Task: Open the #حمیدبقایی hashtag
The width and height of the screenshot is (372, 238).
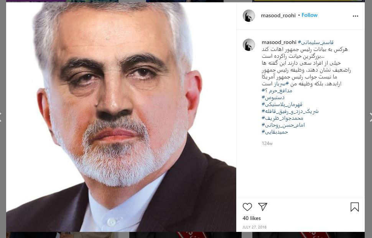Action: 275,132
